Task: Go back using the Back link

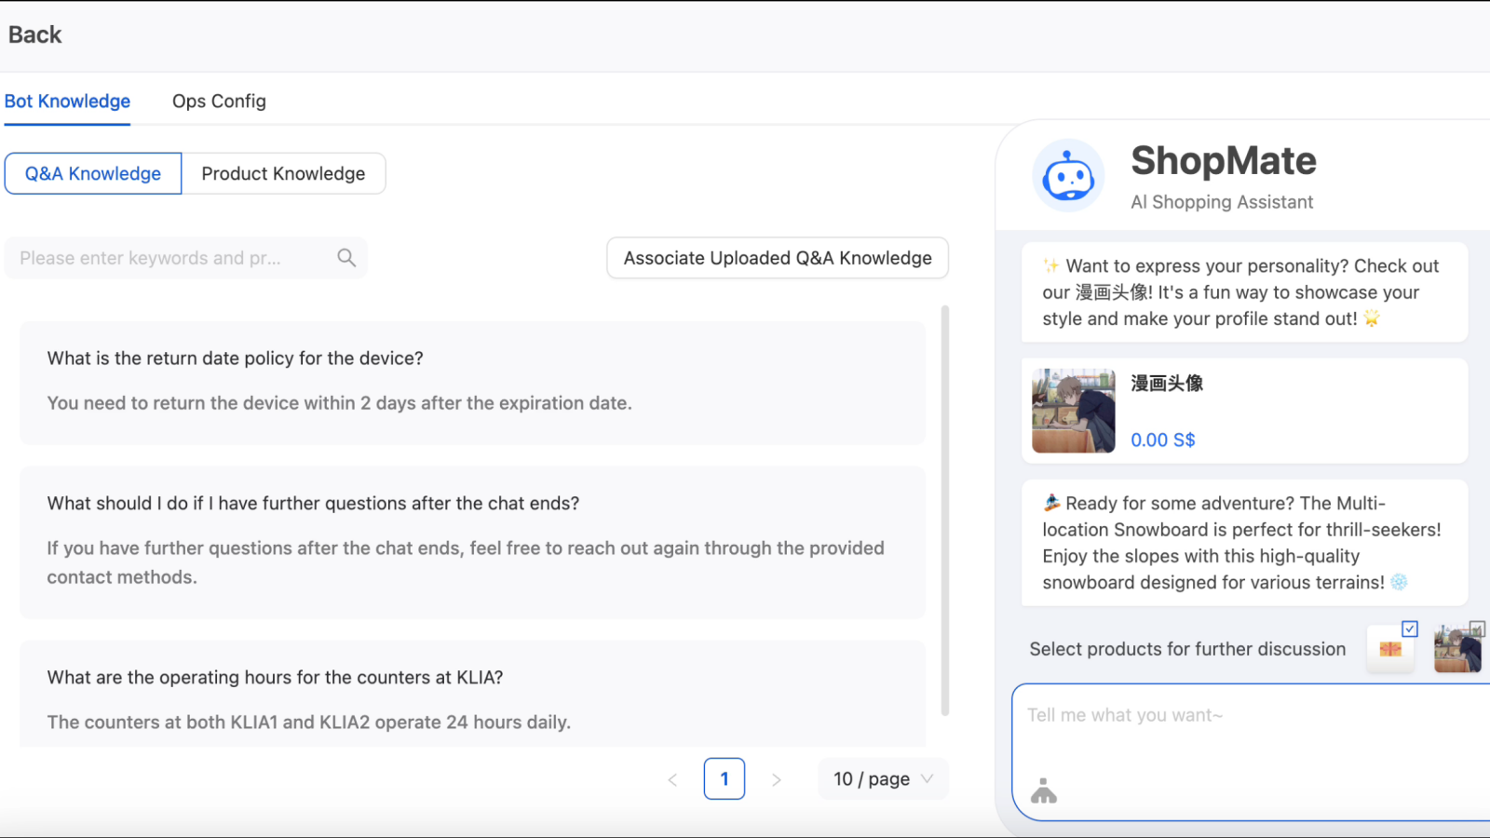Action: (34, 34)
